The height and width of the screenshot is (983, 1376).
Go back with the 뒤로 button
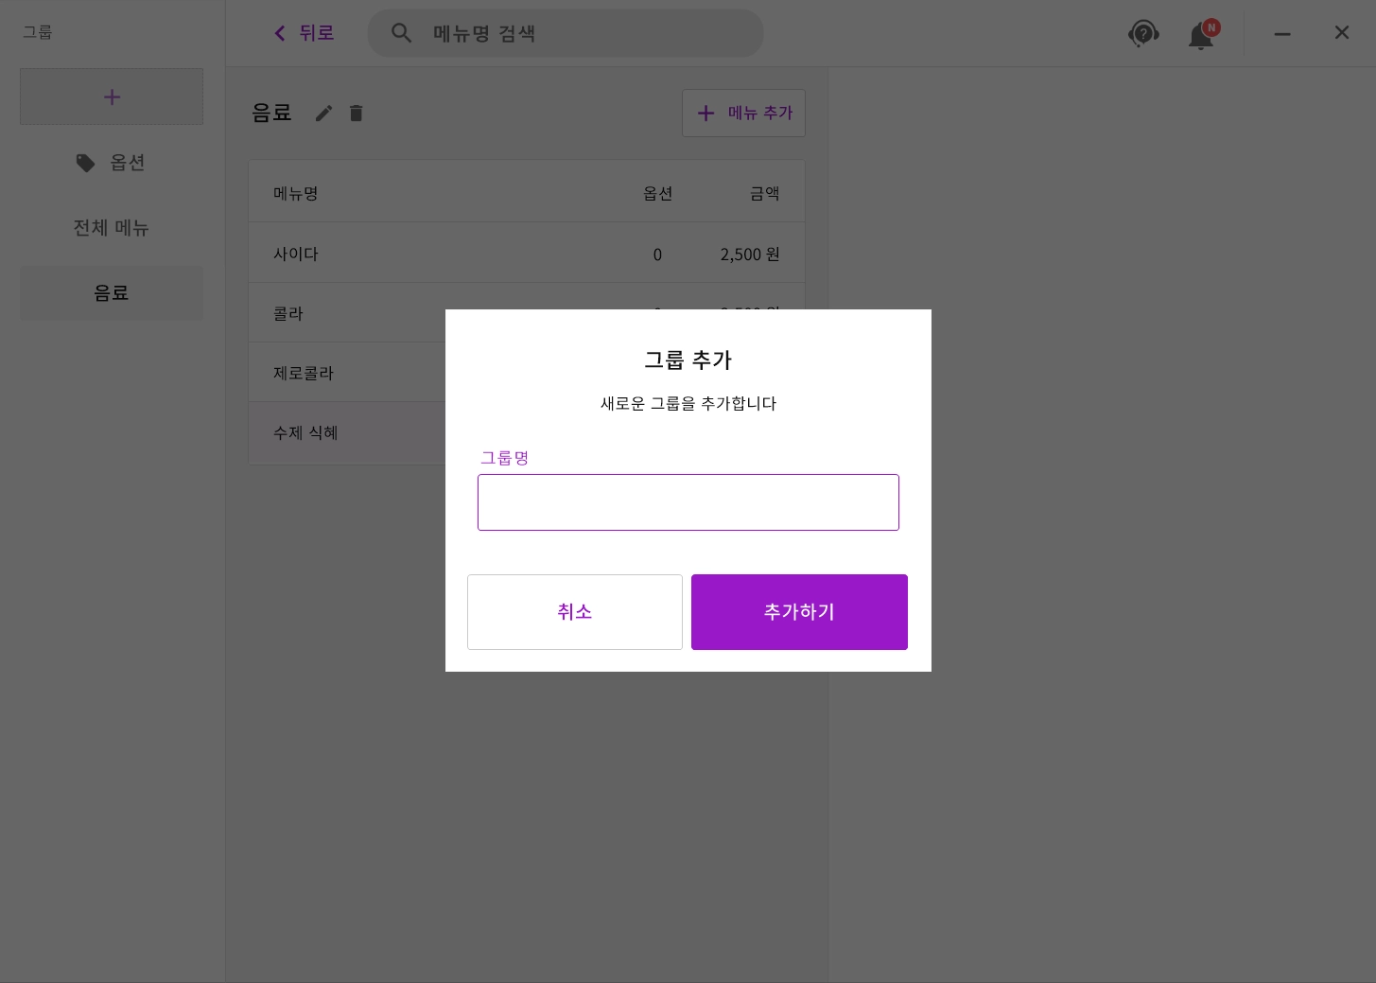(304, 33)
